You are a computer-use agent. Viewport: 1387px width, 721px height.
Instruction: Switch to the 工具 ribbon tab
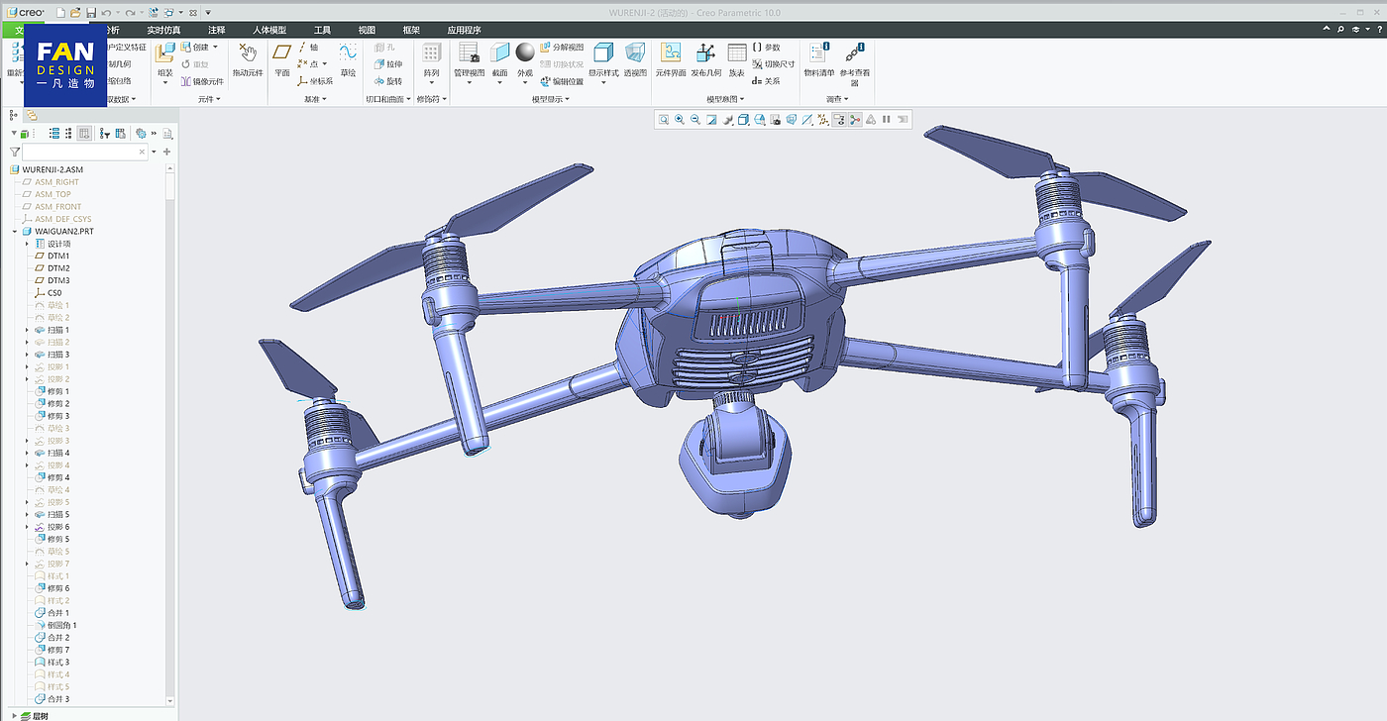click(322, 31)
